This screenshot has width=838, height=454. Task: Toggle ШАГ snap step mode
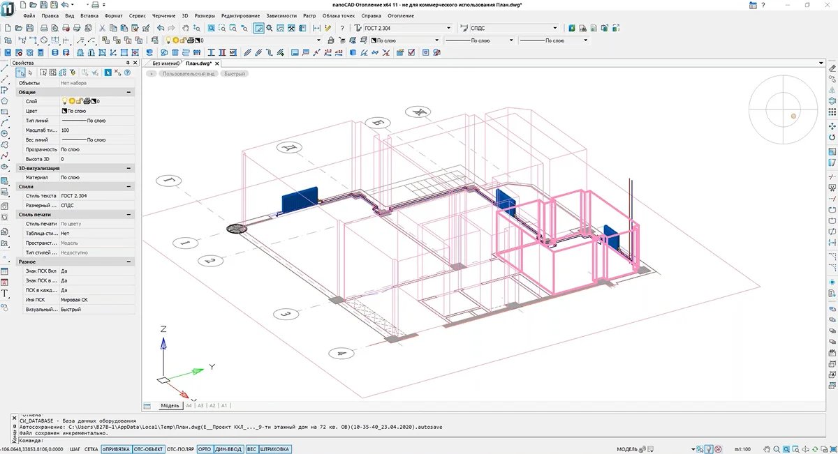(75, 449)
